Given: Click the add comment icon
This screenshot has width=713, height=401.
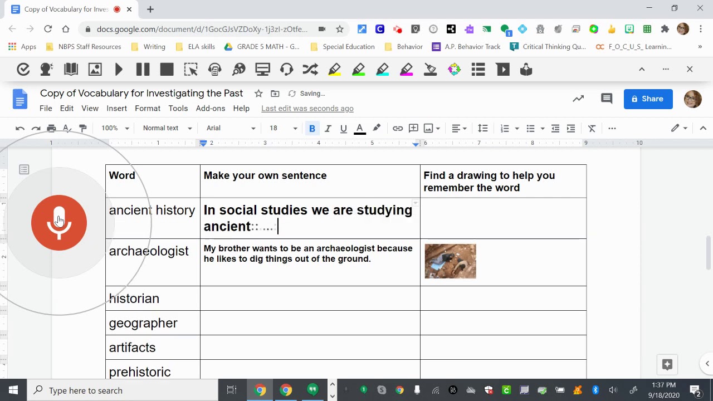Looking at the screenshot, I should pyautogui.click(x=413, y=128).
